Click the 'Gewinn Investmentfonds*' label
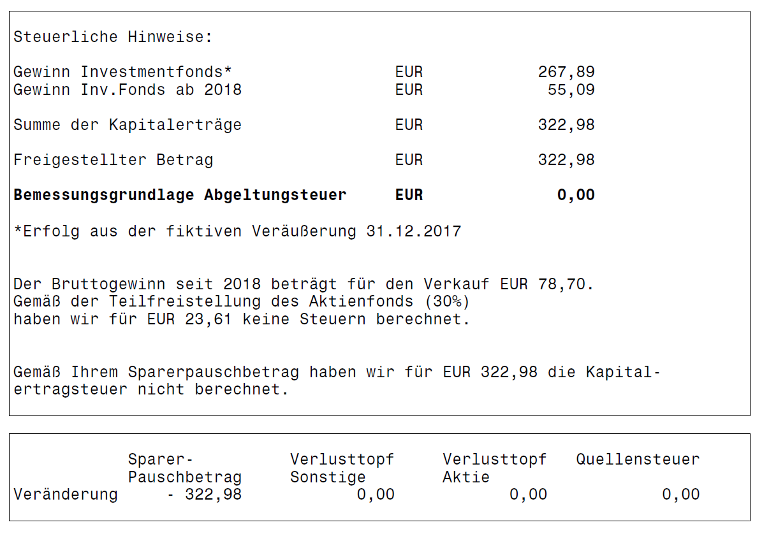 (x=123, y=72)
